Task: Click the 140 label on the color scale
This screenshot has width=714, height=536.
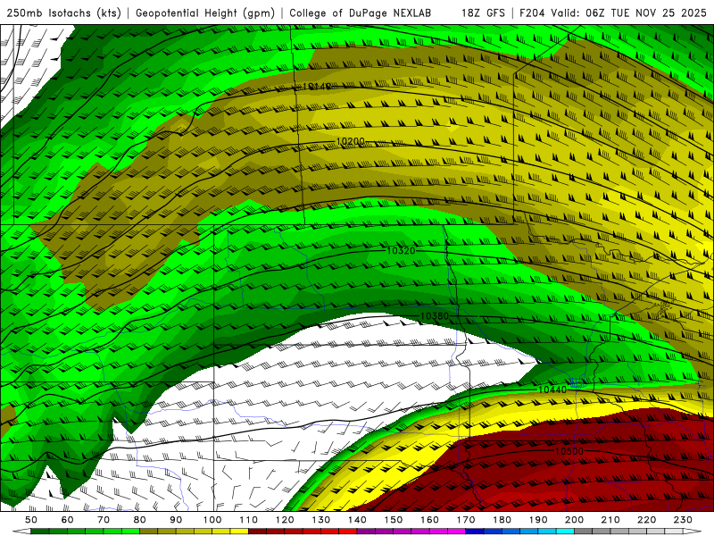Action: (x=357, y=520)
